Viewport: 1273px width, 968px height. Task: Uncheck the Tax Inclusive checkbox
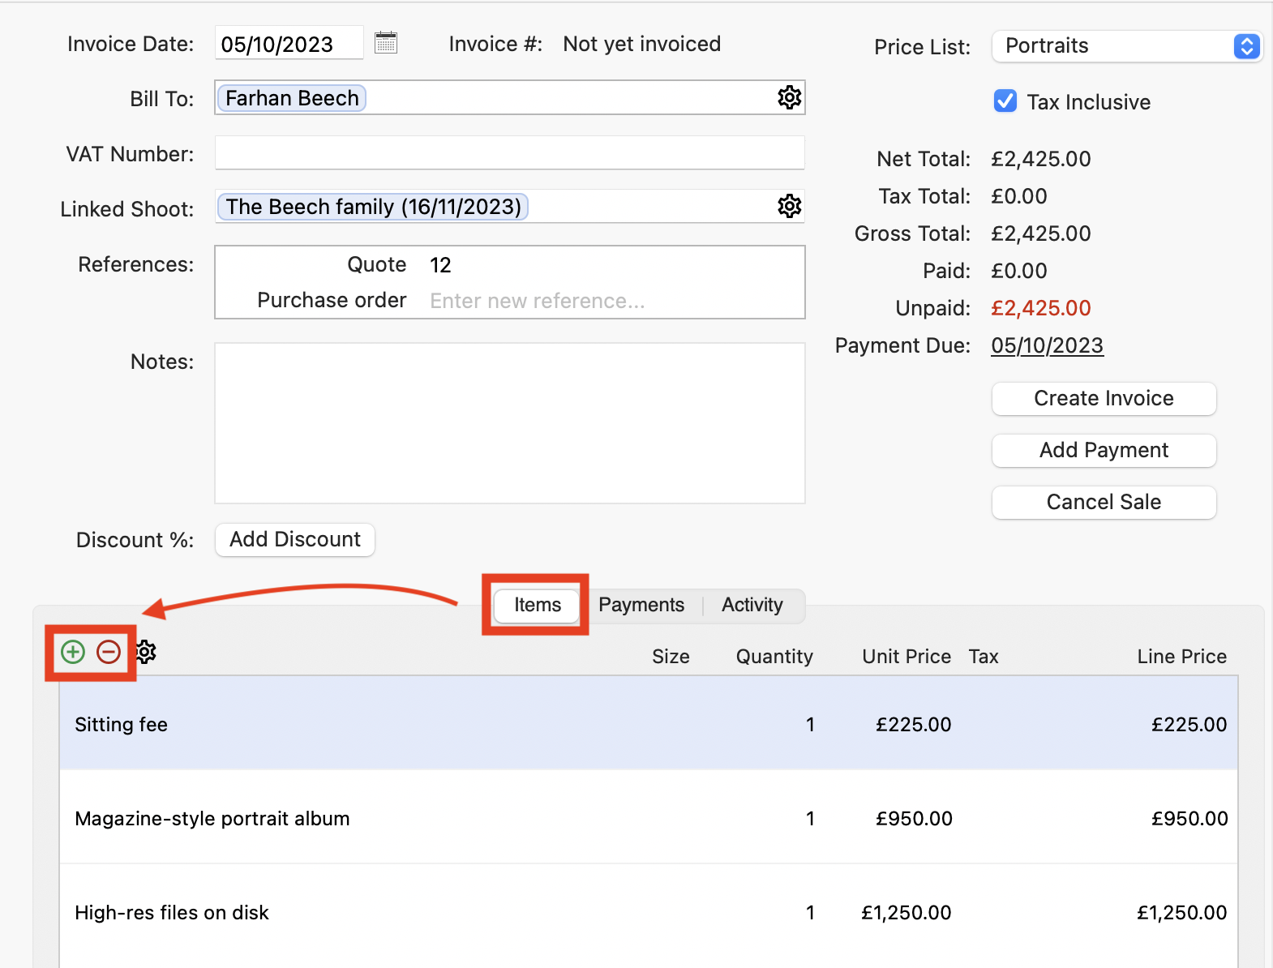(x=1005, y=101)
